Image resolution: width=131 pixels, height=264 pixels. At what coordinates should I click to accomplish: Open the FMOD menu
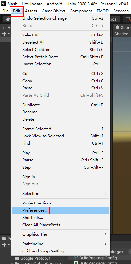[x=103, y=11]
